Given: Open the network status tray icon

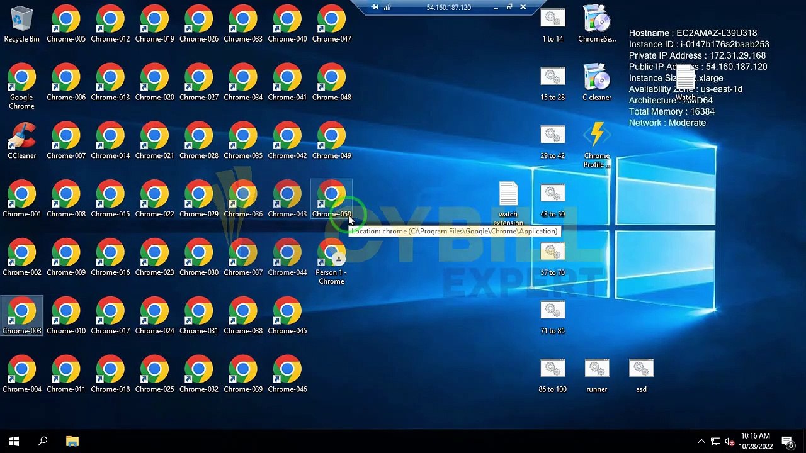Looking at the screenshot, I should 715,441.
